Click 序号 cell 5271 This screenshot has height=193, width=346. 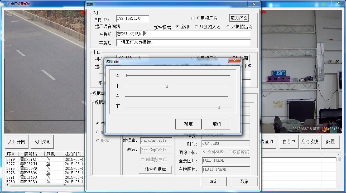click(x=11, y=177)
